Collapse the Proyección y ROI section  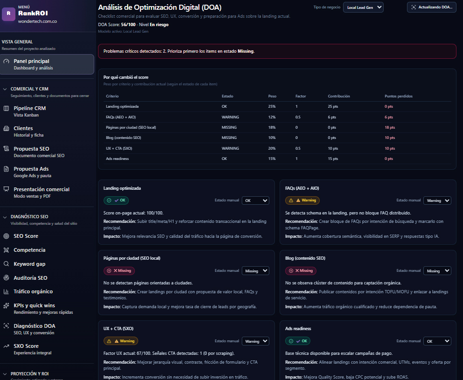[x=5, y=374]
